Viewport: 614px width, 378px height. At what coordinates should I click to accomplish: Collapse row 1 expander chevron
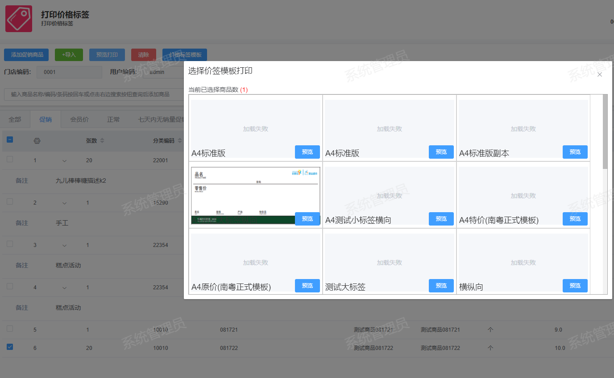tap(64, 160)
